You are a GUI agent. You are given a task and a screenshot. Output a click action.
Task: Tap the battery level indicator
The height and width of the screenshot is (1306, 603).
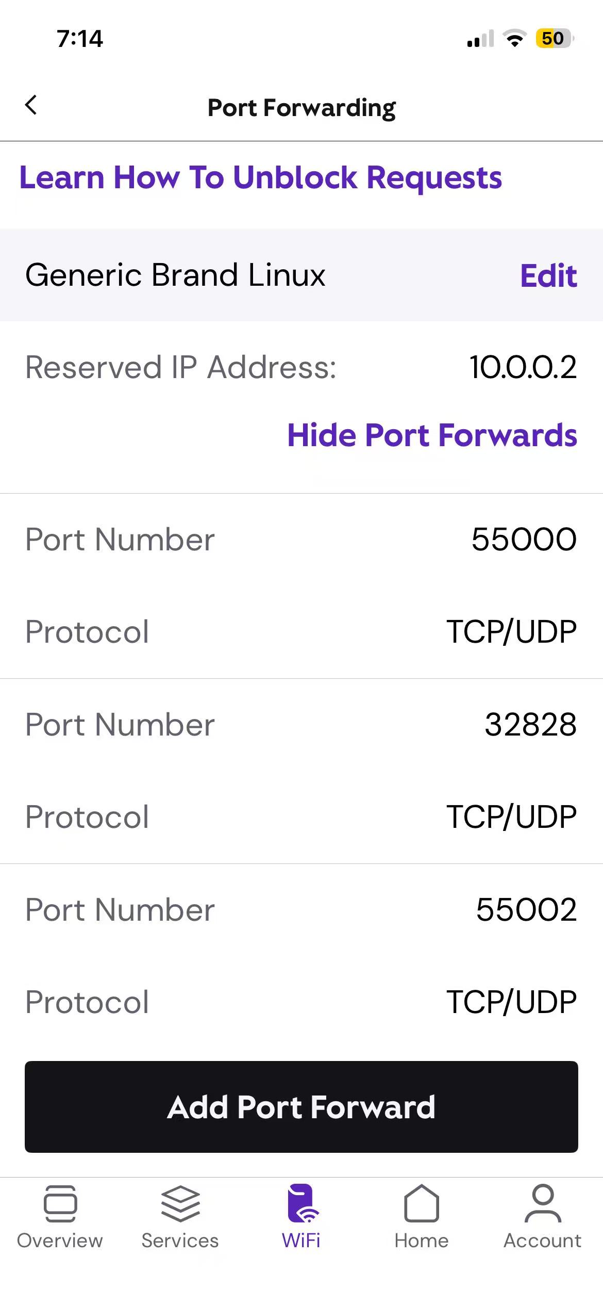(x=554, y=39)
